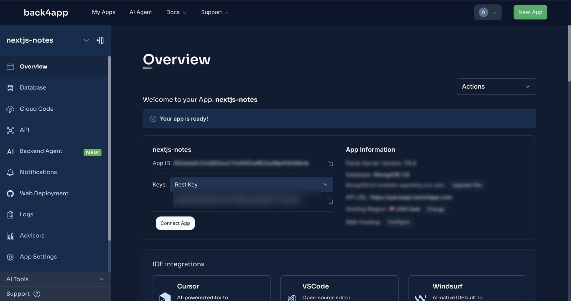571x301 pixels.
Task: Copy the App ID with copy icon
Action: point(330,164)
